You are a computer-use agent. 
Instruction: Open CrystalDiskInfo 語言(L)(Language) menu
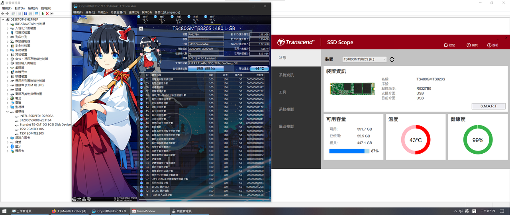(x=167, y=12)
